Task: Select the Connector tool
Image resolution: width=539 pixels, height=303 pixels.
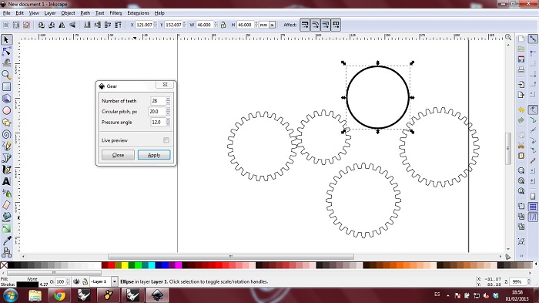Action: pos(6,253)
